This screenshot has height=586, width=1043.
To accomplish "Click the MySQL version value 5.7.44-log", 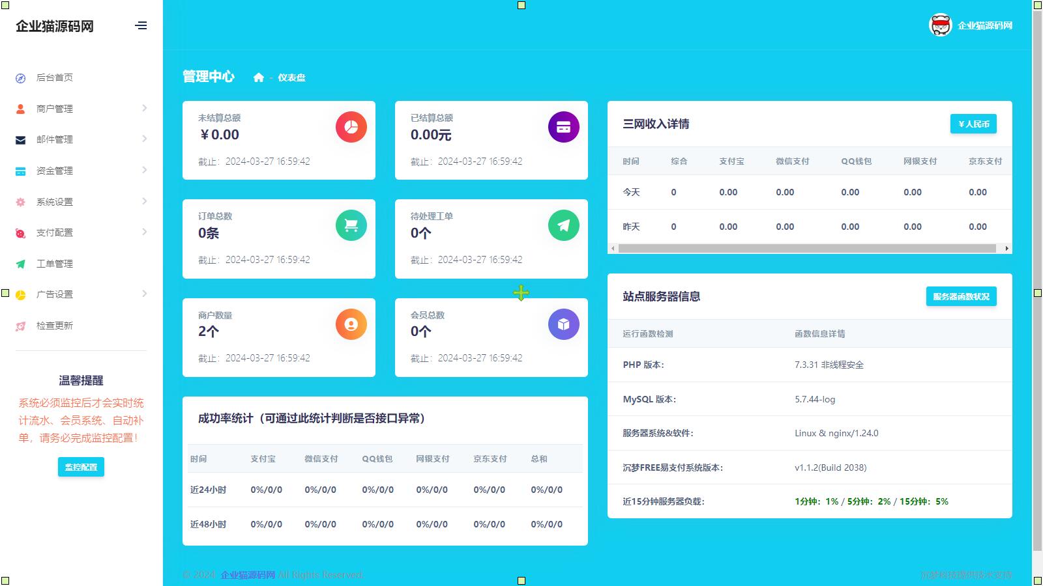I will pos(815,399).
